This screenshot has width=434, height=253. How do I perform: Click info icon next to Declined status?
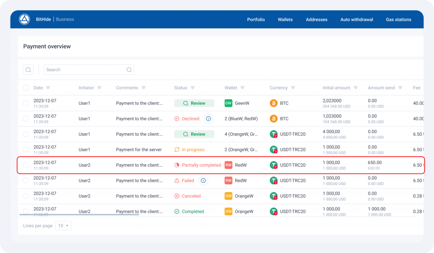click(208, 119)
